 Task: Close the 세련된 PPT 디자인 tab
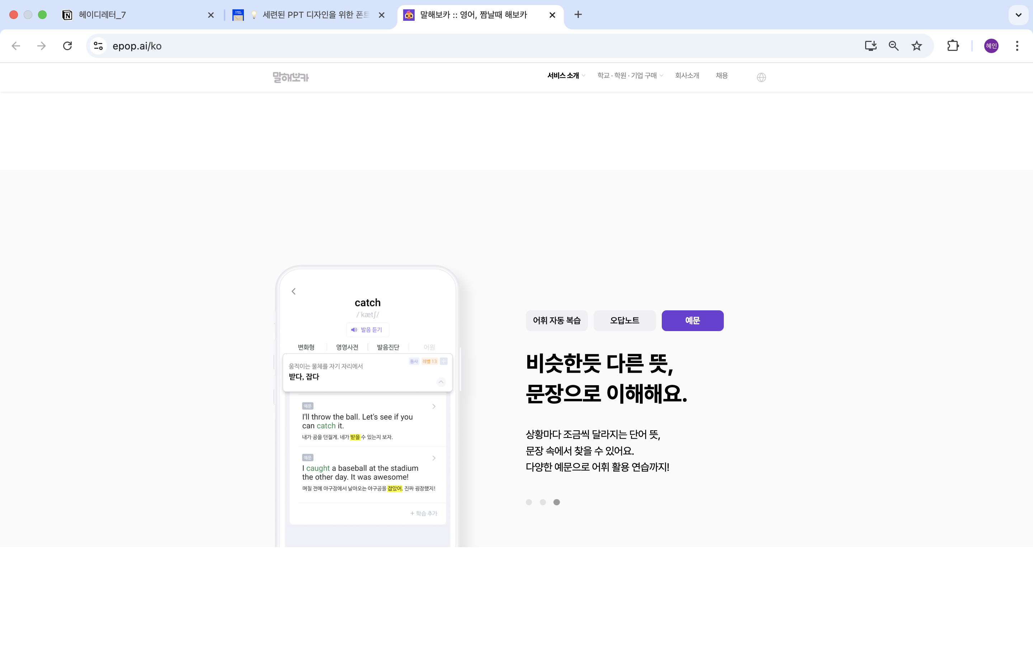coord(382,15)
